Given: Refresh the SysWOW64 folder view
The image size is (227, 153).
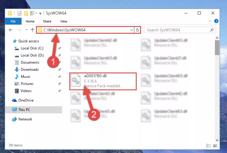Looking at the screenshot, I should [x=137, y=30].
